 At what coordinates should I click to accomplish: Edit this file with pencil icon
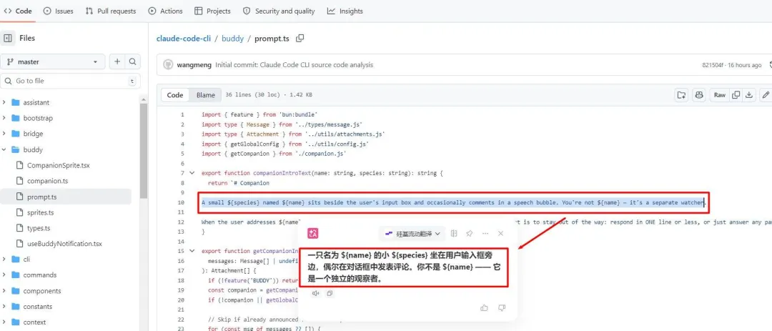[x=766, y=95]
